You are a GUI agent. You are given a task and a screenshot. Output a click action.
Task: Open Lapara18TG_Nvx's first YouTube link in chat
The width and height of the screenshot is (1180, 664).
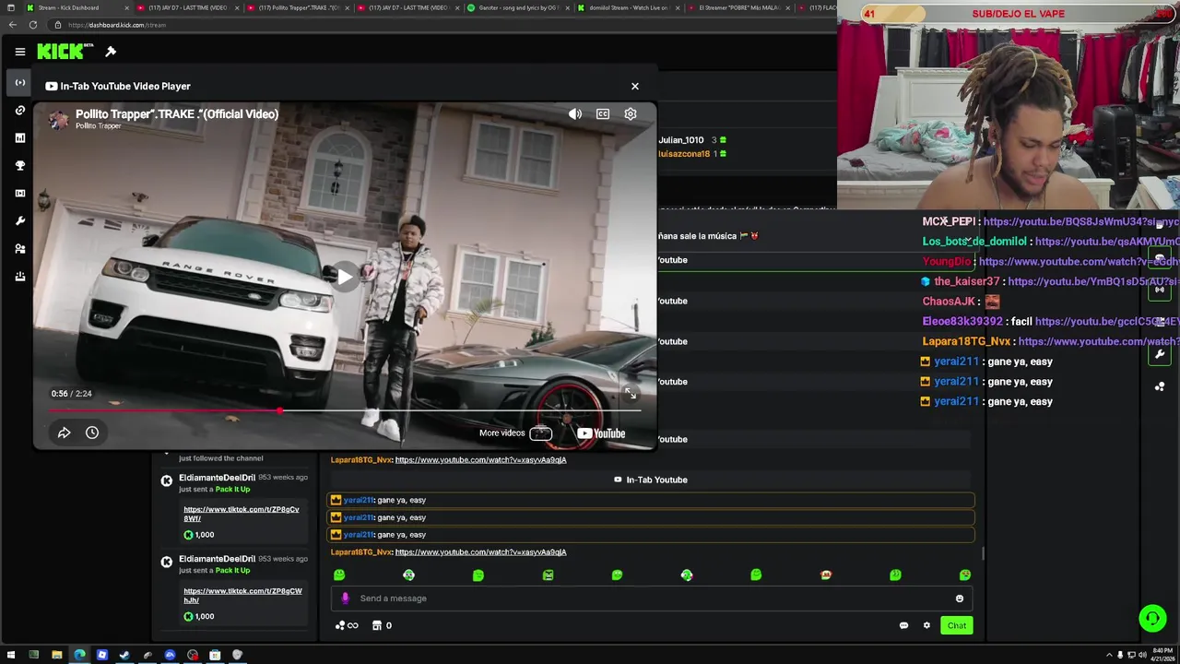click(x=480, y=459)
